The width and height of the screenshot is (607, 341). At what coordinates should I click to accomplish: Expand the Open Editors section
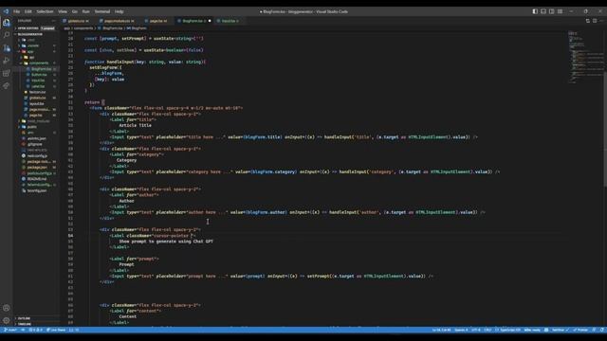click(37, 28)
